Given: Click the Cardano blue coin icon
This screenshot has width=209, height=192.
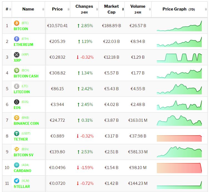Looking at the screenshot, I should coord(17,165).
